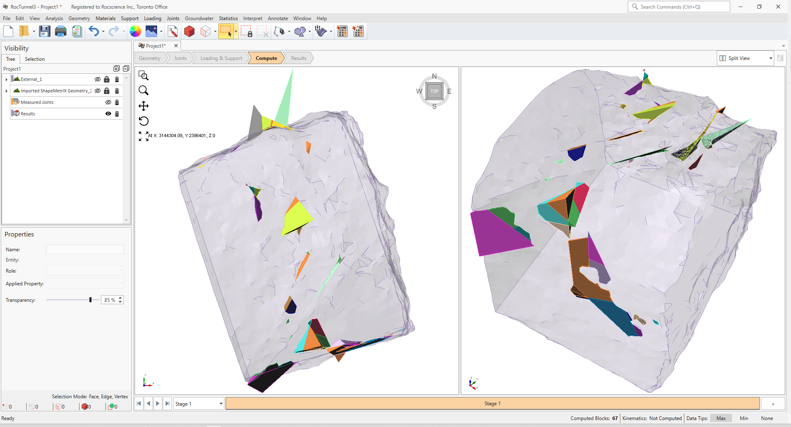The width and height of the screenshot is (791, 427).
Task: Click the Rotate reset view icon
Action: tap(144, 121)
